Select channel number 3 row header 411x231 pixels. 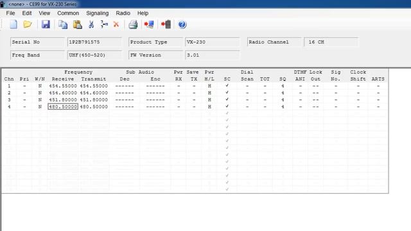coord(9,100)
